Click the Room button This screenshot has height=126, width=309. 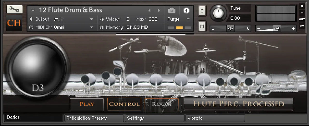162,104
